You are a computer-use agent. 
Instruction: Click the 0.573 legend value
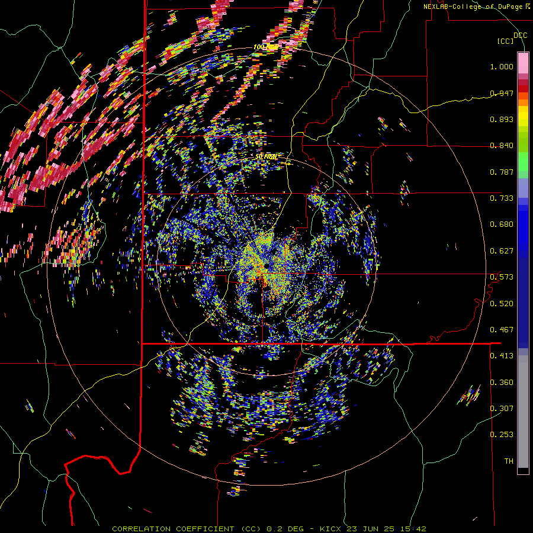(502, 277)
